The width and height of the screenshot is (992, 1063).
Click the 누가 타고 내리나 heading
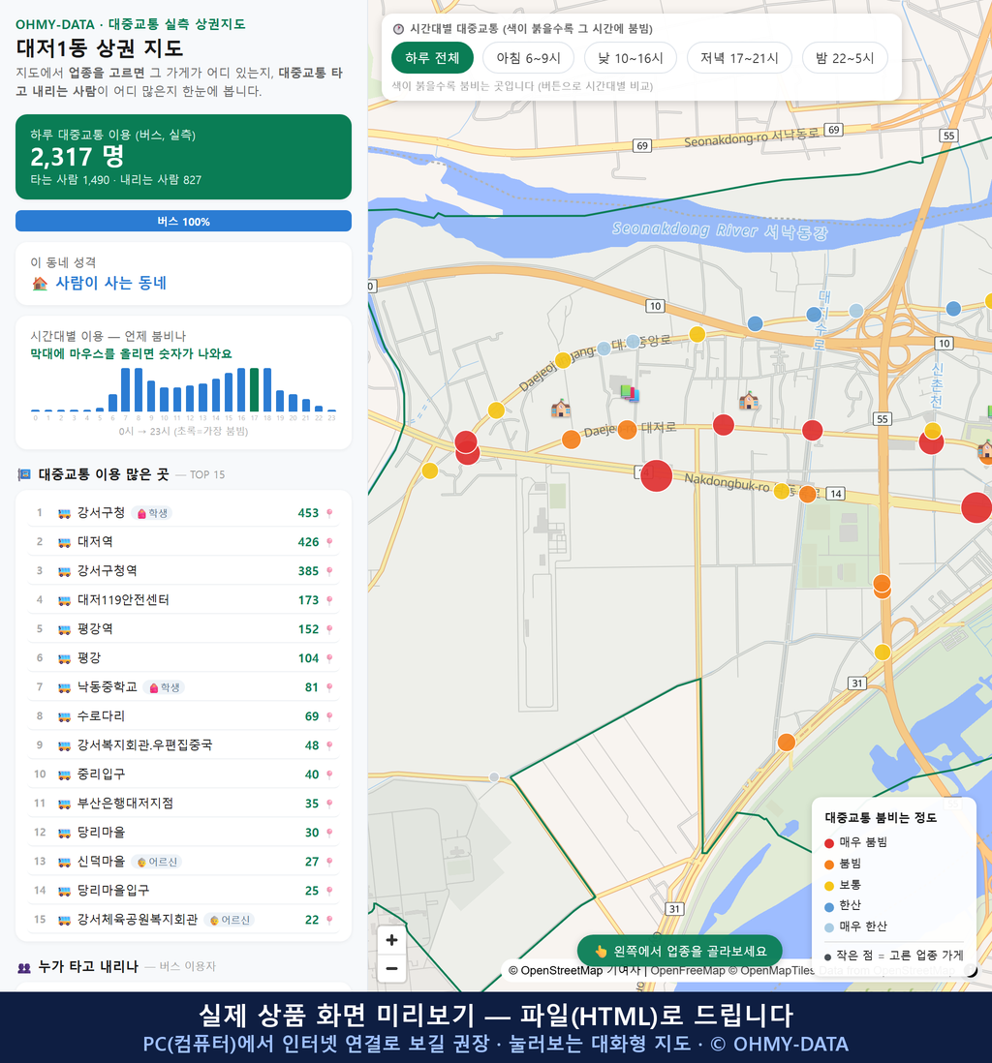pos(88,967)
